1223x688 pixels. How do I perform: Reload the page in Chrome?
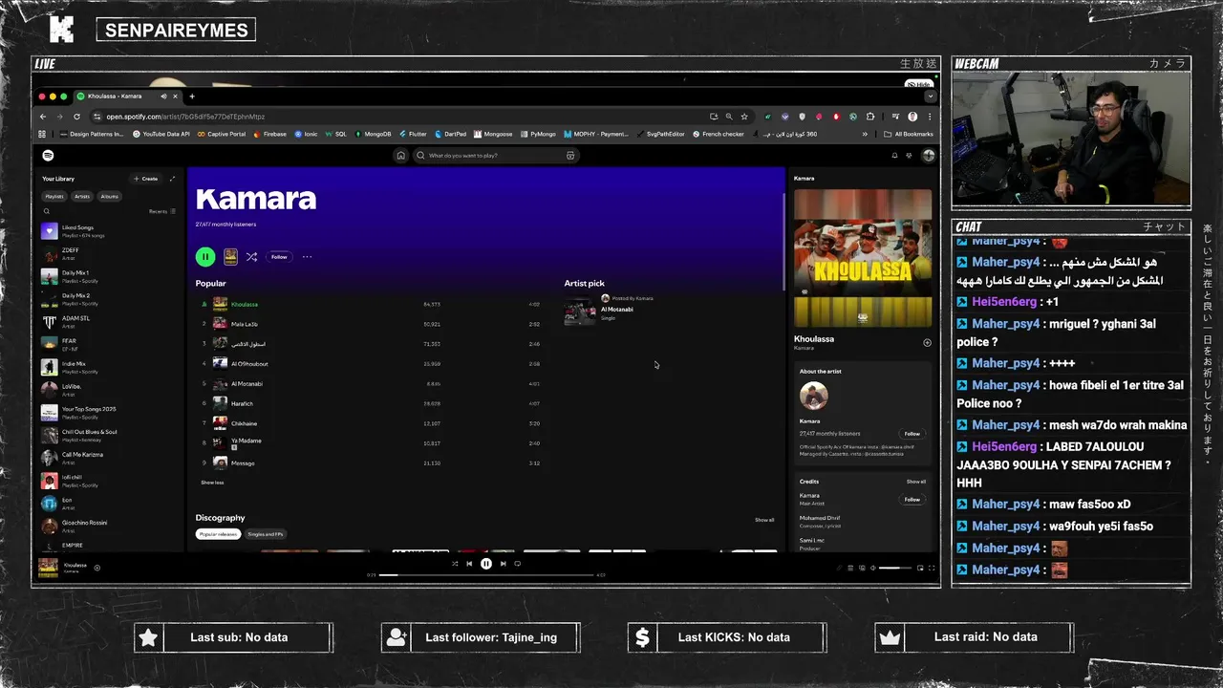click(x=76, y=117)
